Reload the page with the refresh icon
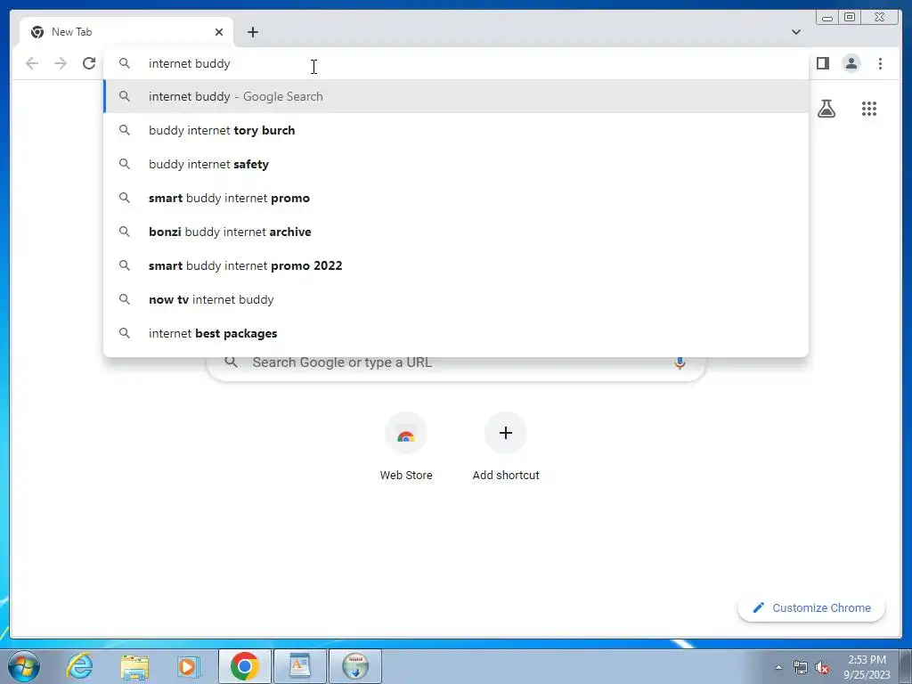912x684 pixels. click(x=89, y=63)
